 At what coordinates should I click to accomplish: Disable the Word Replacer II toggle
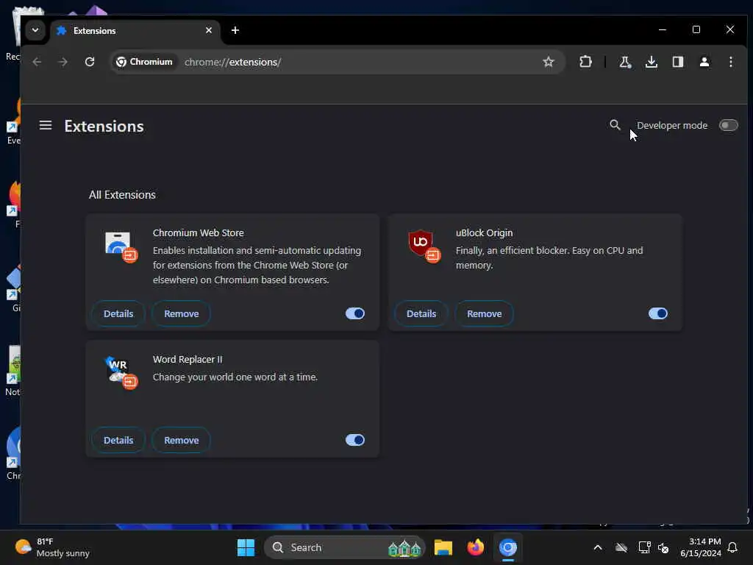tap(355, 440)
